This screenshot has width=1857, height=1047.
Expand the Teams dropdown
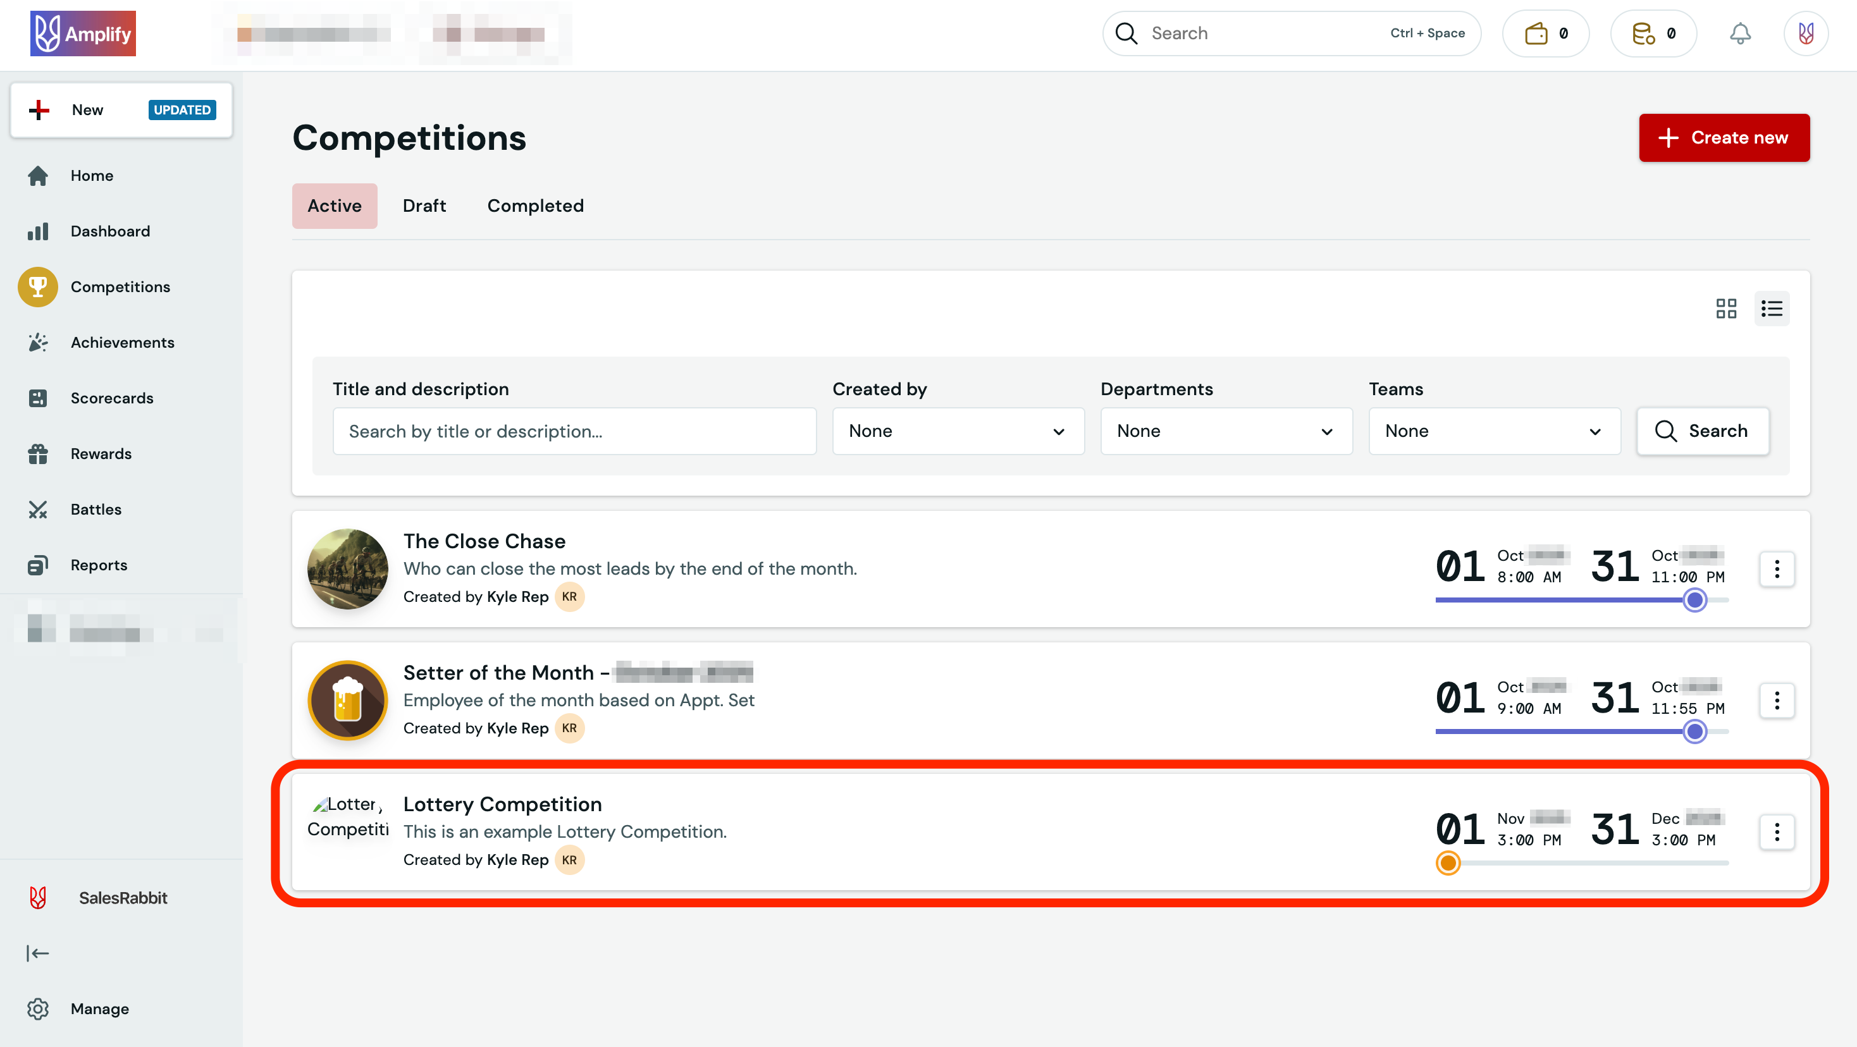click(x=1494, y=431)
